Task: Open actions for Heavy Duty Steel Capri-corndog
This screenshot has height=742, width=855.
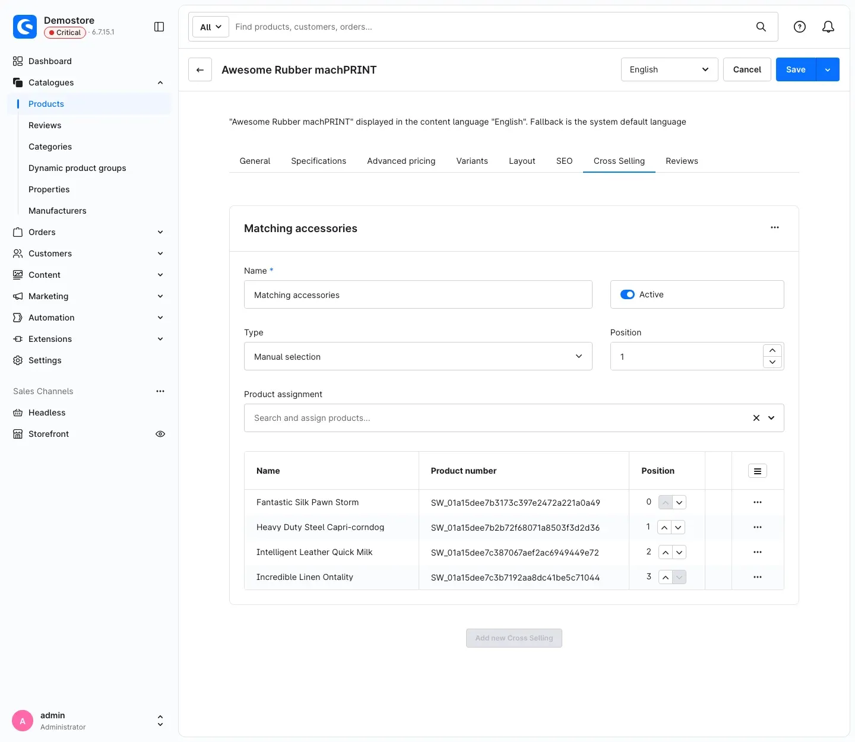Action: click(758, 527)
